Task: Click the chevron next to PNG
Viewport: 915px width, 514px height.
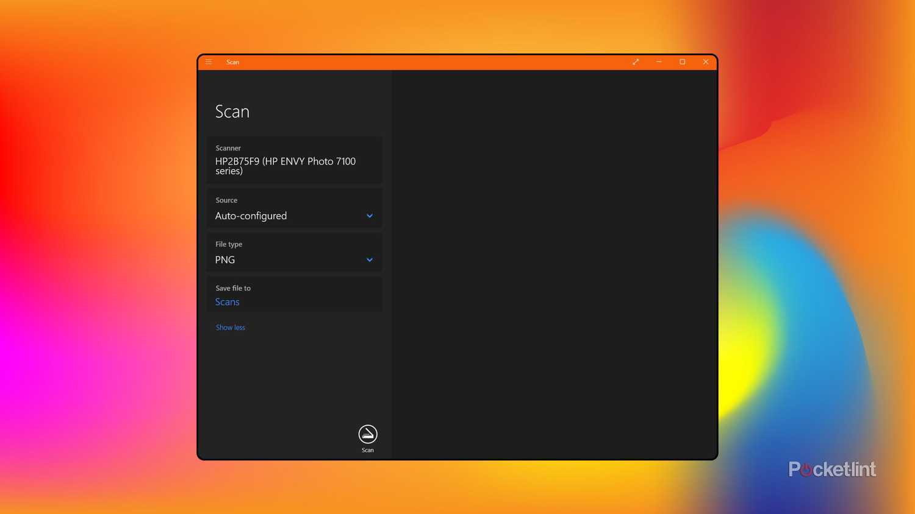Action: tap(369, 259)
